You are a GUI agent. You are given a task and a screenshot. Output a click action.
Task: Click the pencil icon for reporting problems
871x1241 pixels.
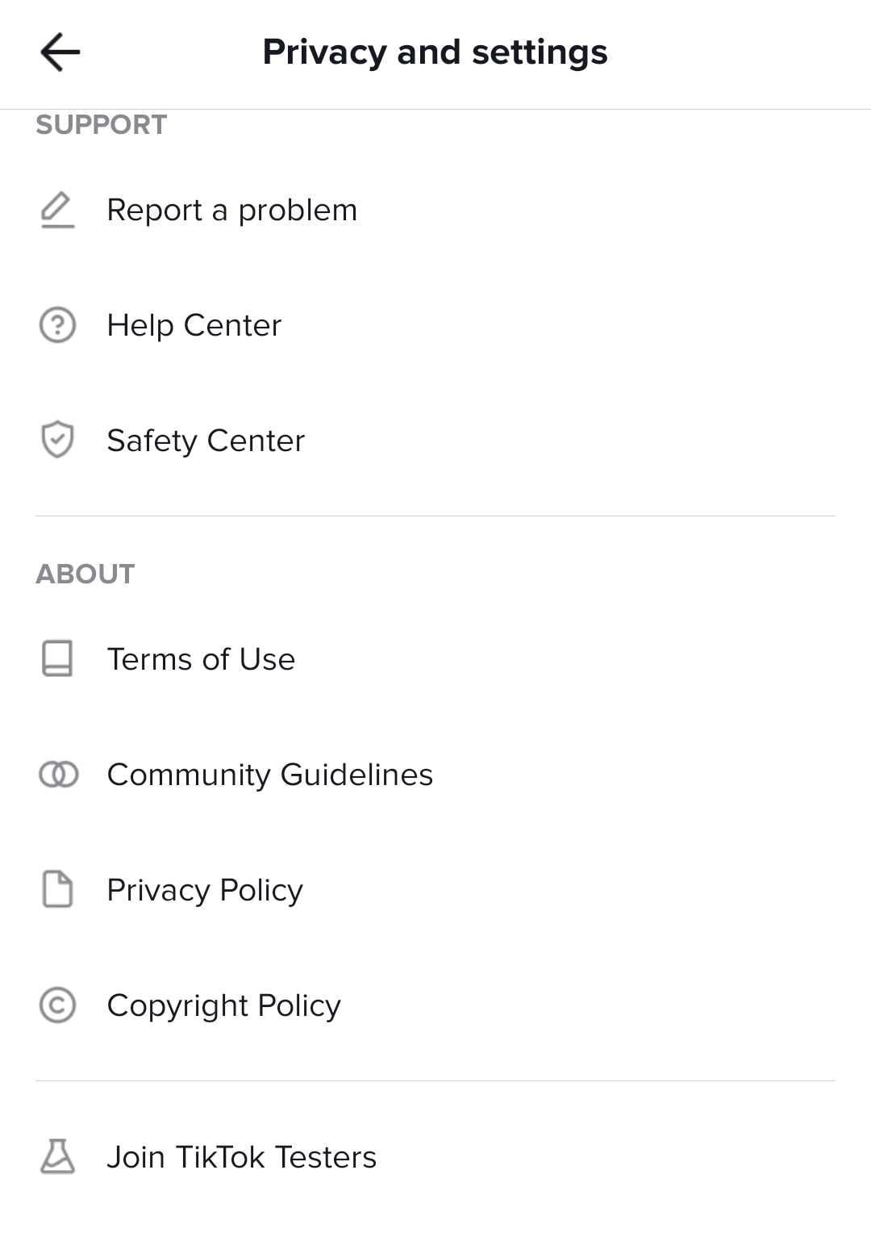(x=57, y=210)
